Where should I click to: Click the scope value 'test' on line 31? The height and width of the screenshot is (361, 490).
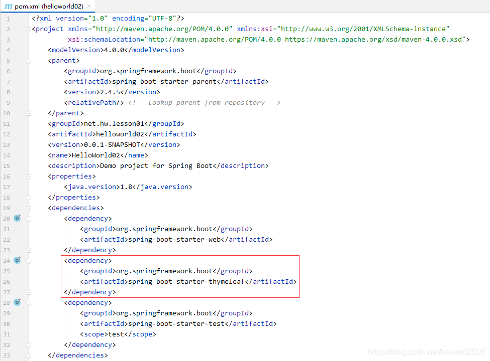[116, 334]
